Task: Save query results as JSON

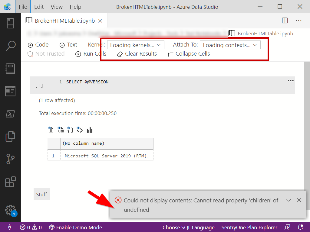Action: (x=70, y=130)
